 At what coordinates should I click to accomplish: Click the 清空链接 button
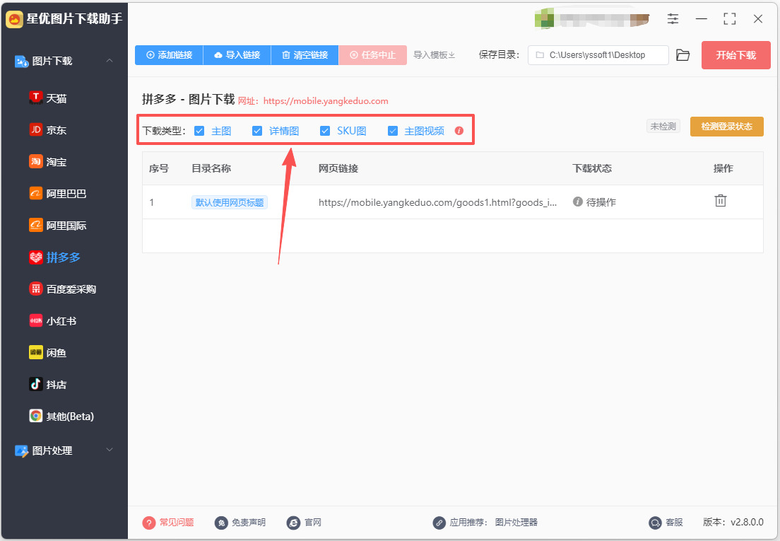(x=305, y=55)
